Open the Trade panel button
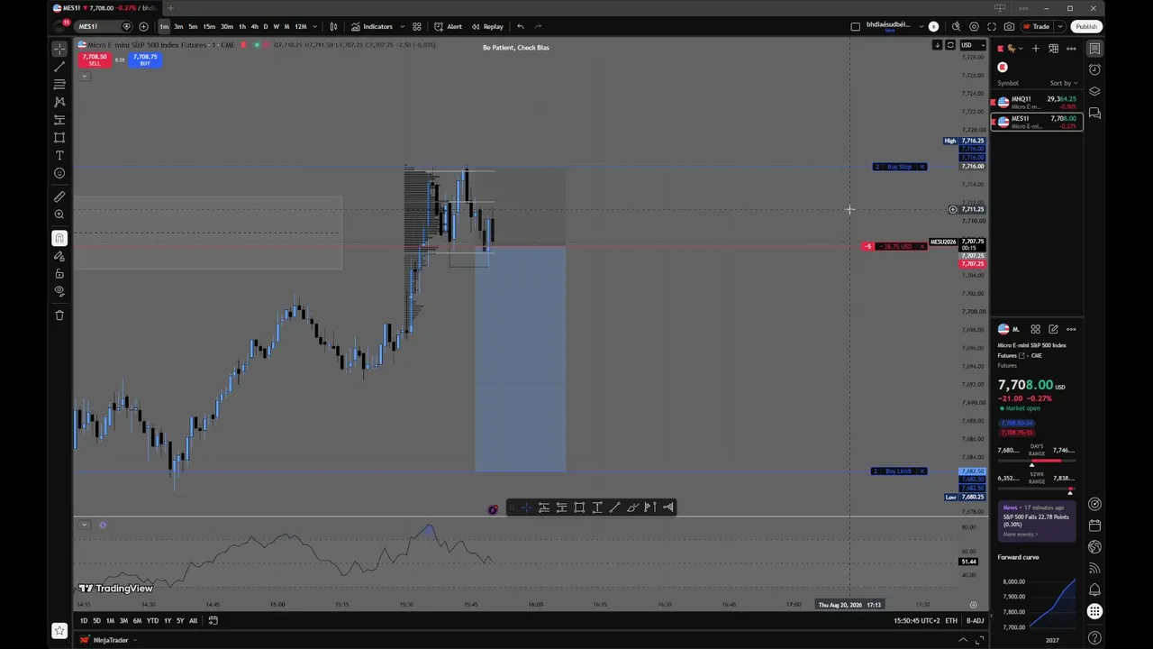Viewport: 1153px width, 649px height. 1037,26
